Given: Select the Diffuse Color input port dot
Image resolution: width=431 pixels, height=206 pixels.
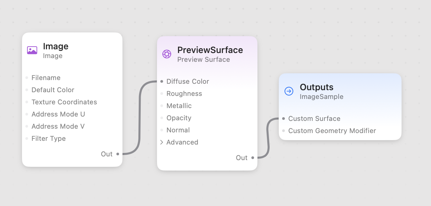Looking at the screenshot, I should tap(162, 81).
